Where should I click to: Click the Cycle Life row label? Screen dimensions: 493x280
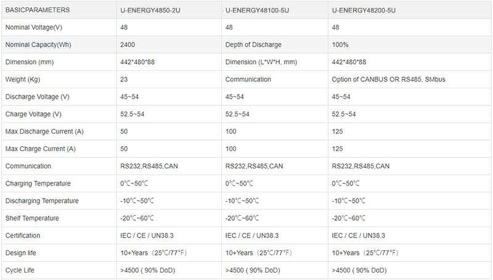pos(20,270)
